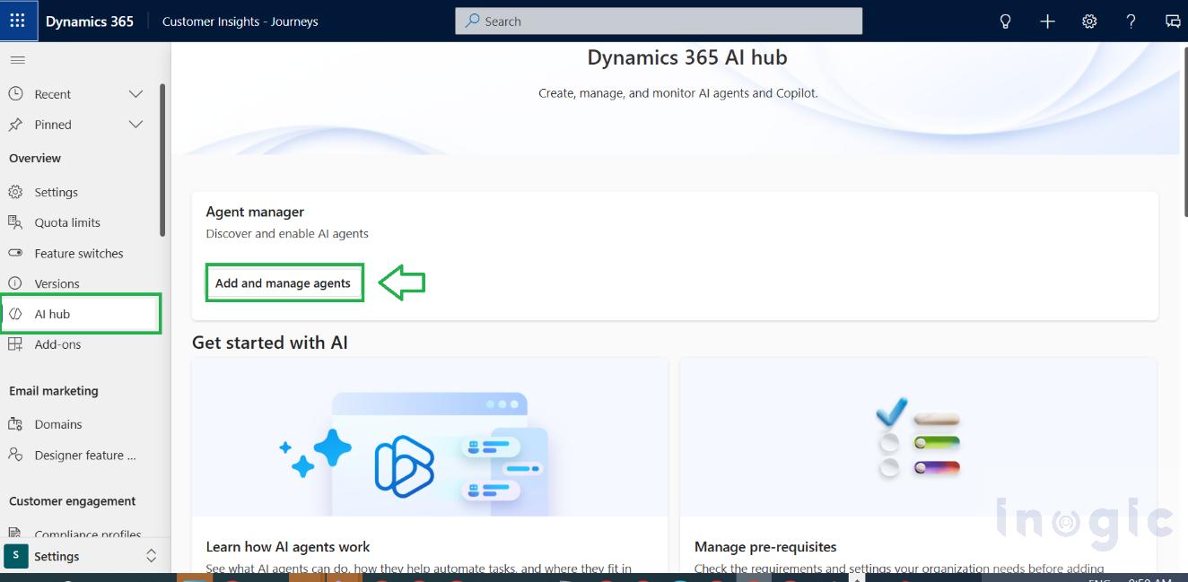Click the Settings gear icon in sidebar

click(x=15, y=192)
